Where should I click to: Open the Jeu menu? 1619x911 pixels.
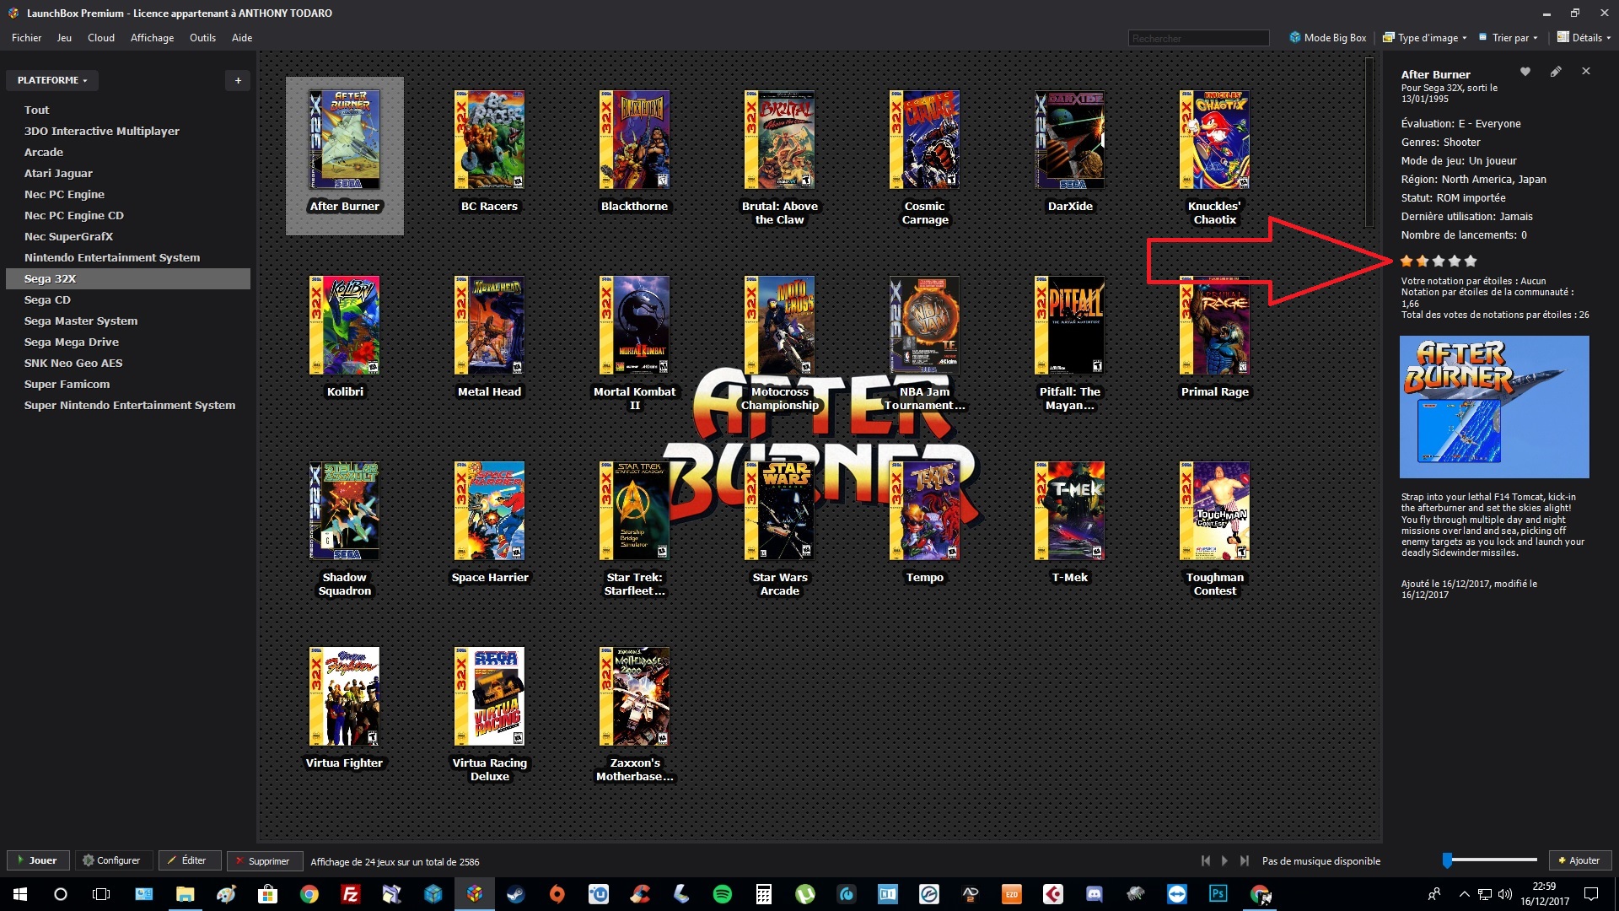pos(64,38)
